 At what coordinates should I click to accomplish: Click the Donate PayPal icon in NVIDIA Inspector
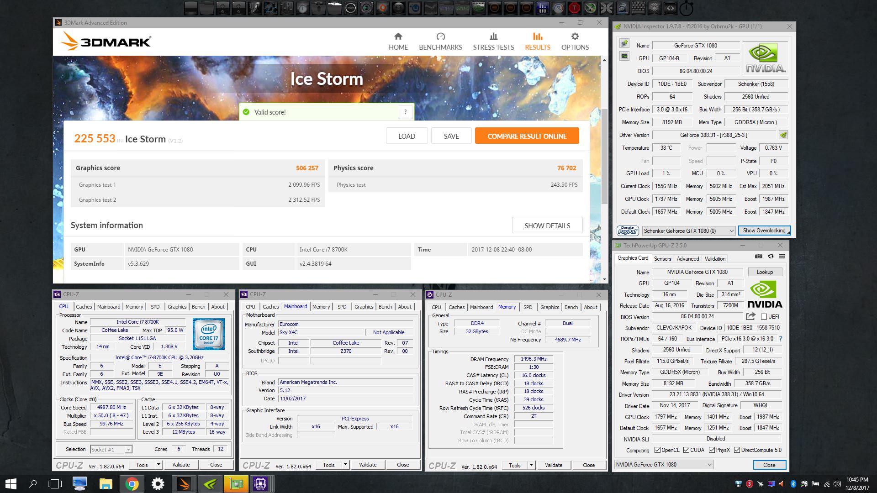(628, 231)
